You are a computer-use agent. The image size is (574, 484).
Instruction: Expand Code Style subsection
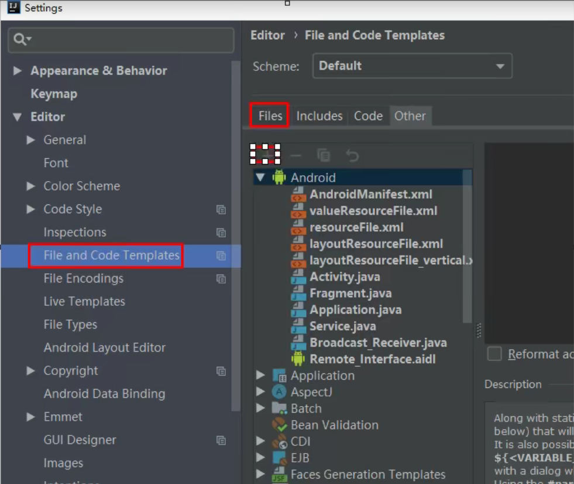tap(31, 209)
